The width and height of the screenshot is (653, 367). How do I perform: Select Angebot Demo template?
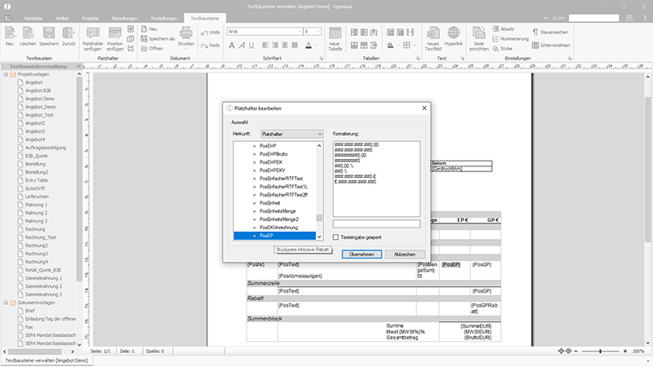pyautogui.click(x=39, y=99)
